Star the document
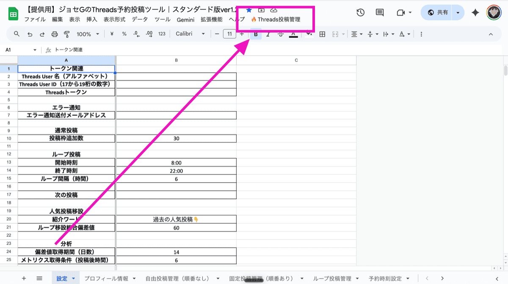Image resolution: width=508 pixels, height=284 pixels. (x=249, y=10)
